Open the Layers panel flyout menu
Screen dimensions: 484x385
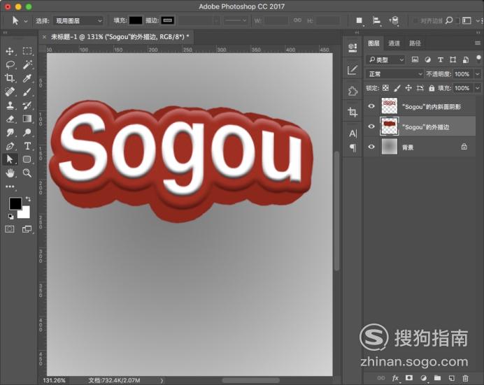478,43
